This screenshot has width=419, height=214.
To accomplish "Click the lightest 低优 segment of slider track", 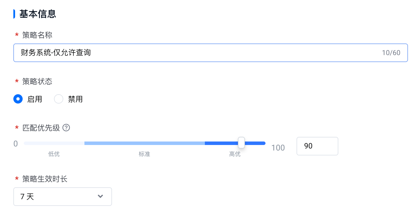I will click(x=54, y=143).
